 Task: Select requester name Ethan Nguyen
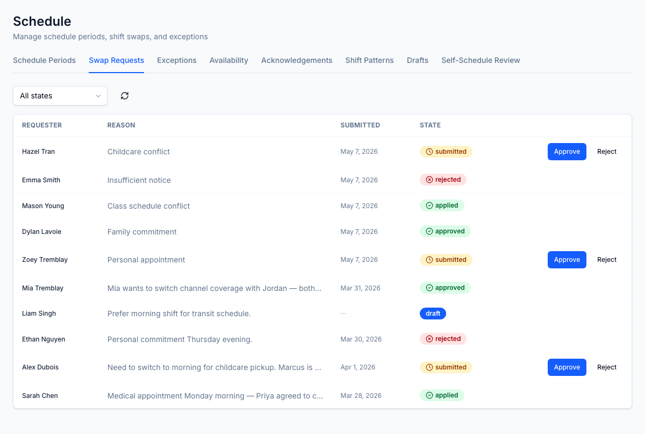tap(44, 339)
